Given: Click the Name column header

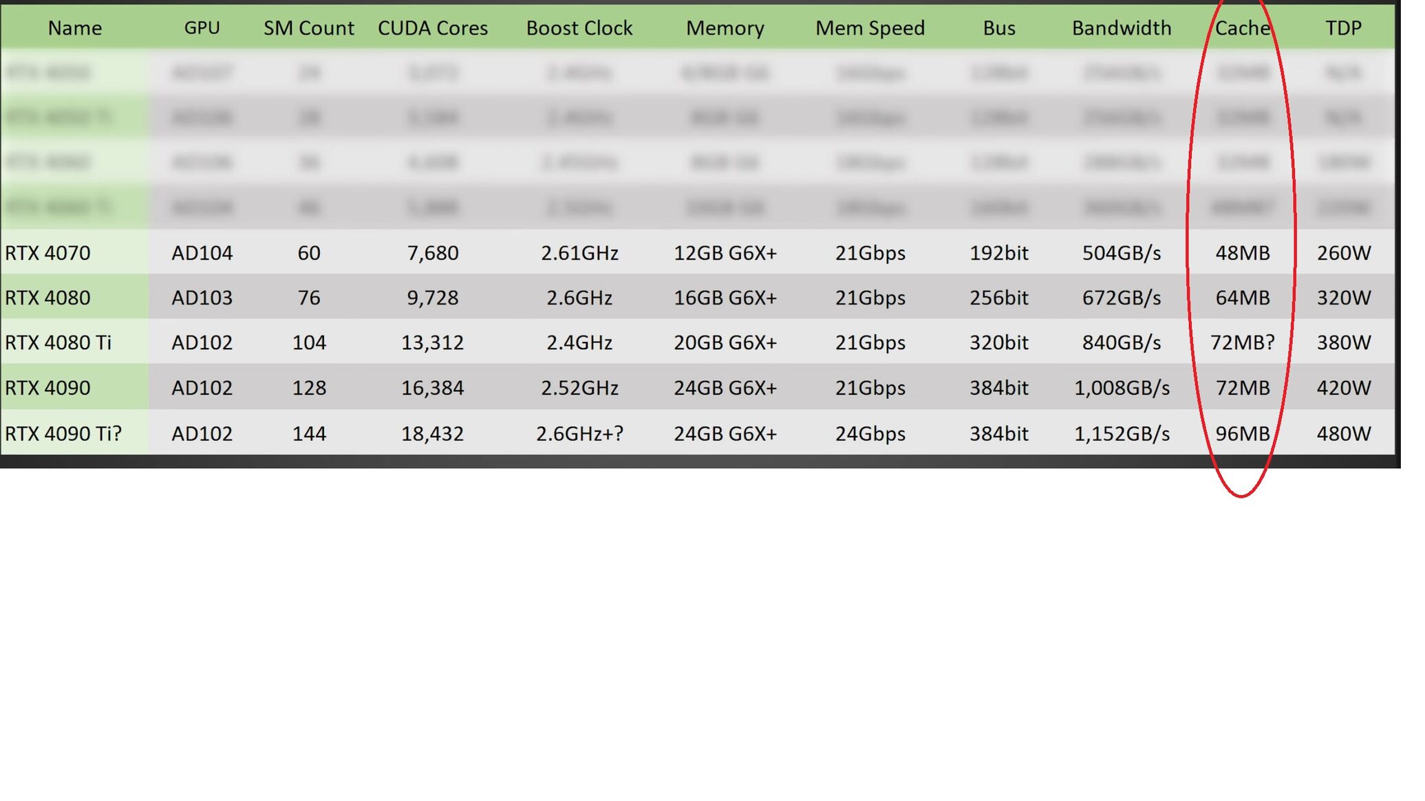Looking at the screenshot, I should 74,28.
